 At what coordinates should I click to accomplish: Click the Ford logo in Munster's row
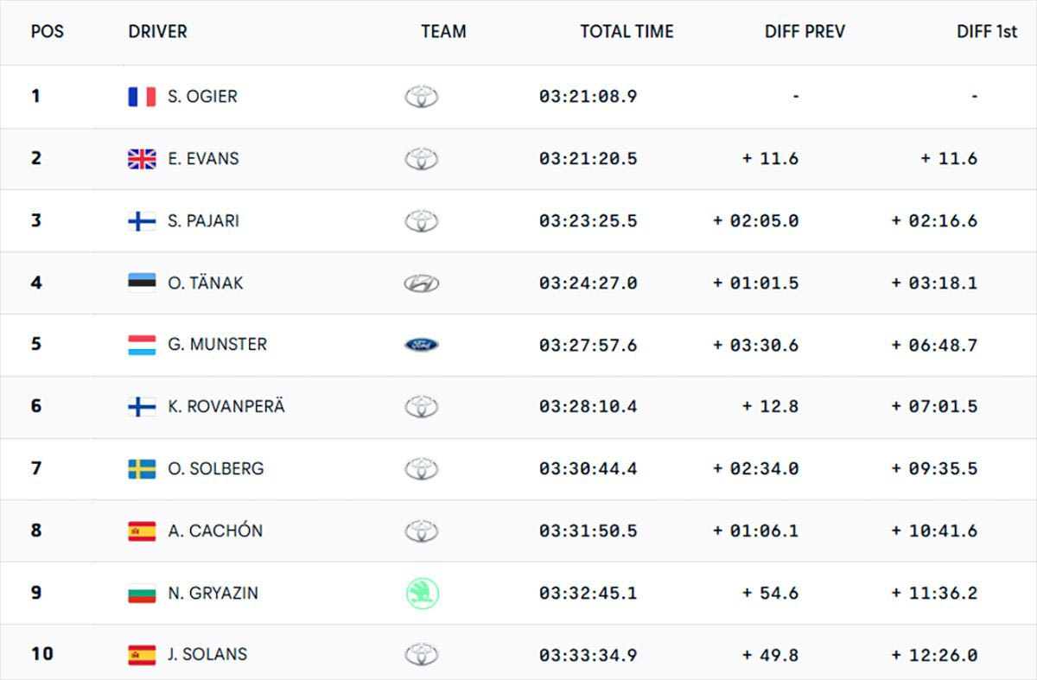[422, 345]
